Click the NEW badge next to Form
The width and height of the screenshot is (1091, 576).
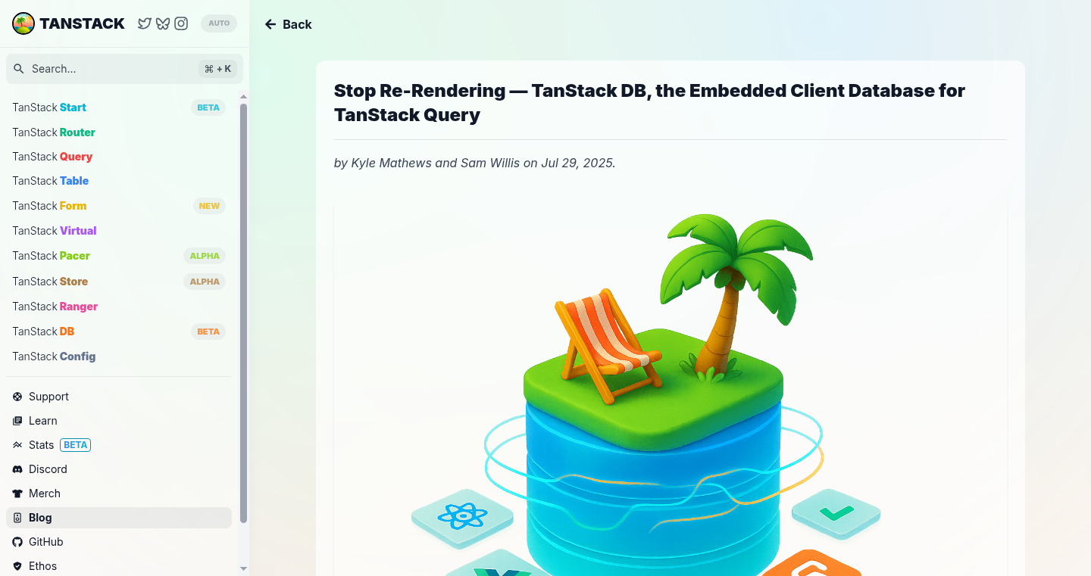209,206
